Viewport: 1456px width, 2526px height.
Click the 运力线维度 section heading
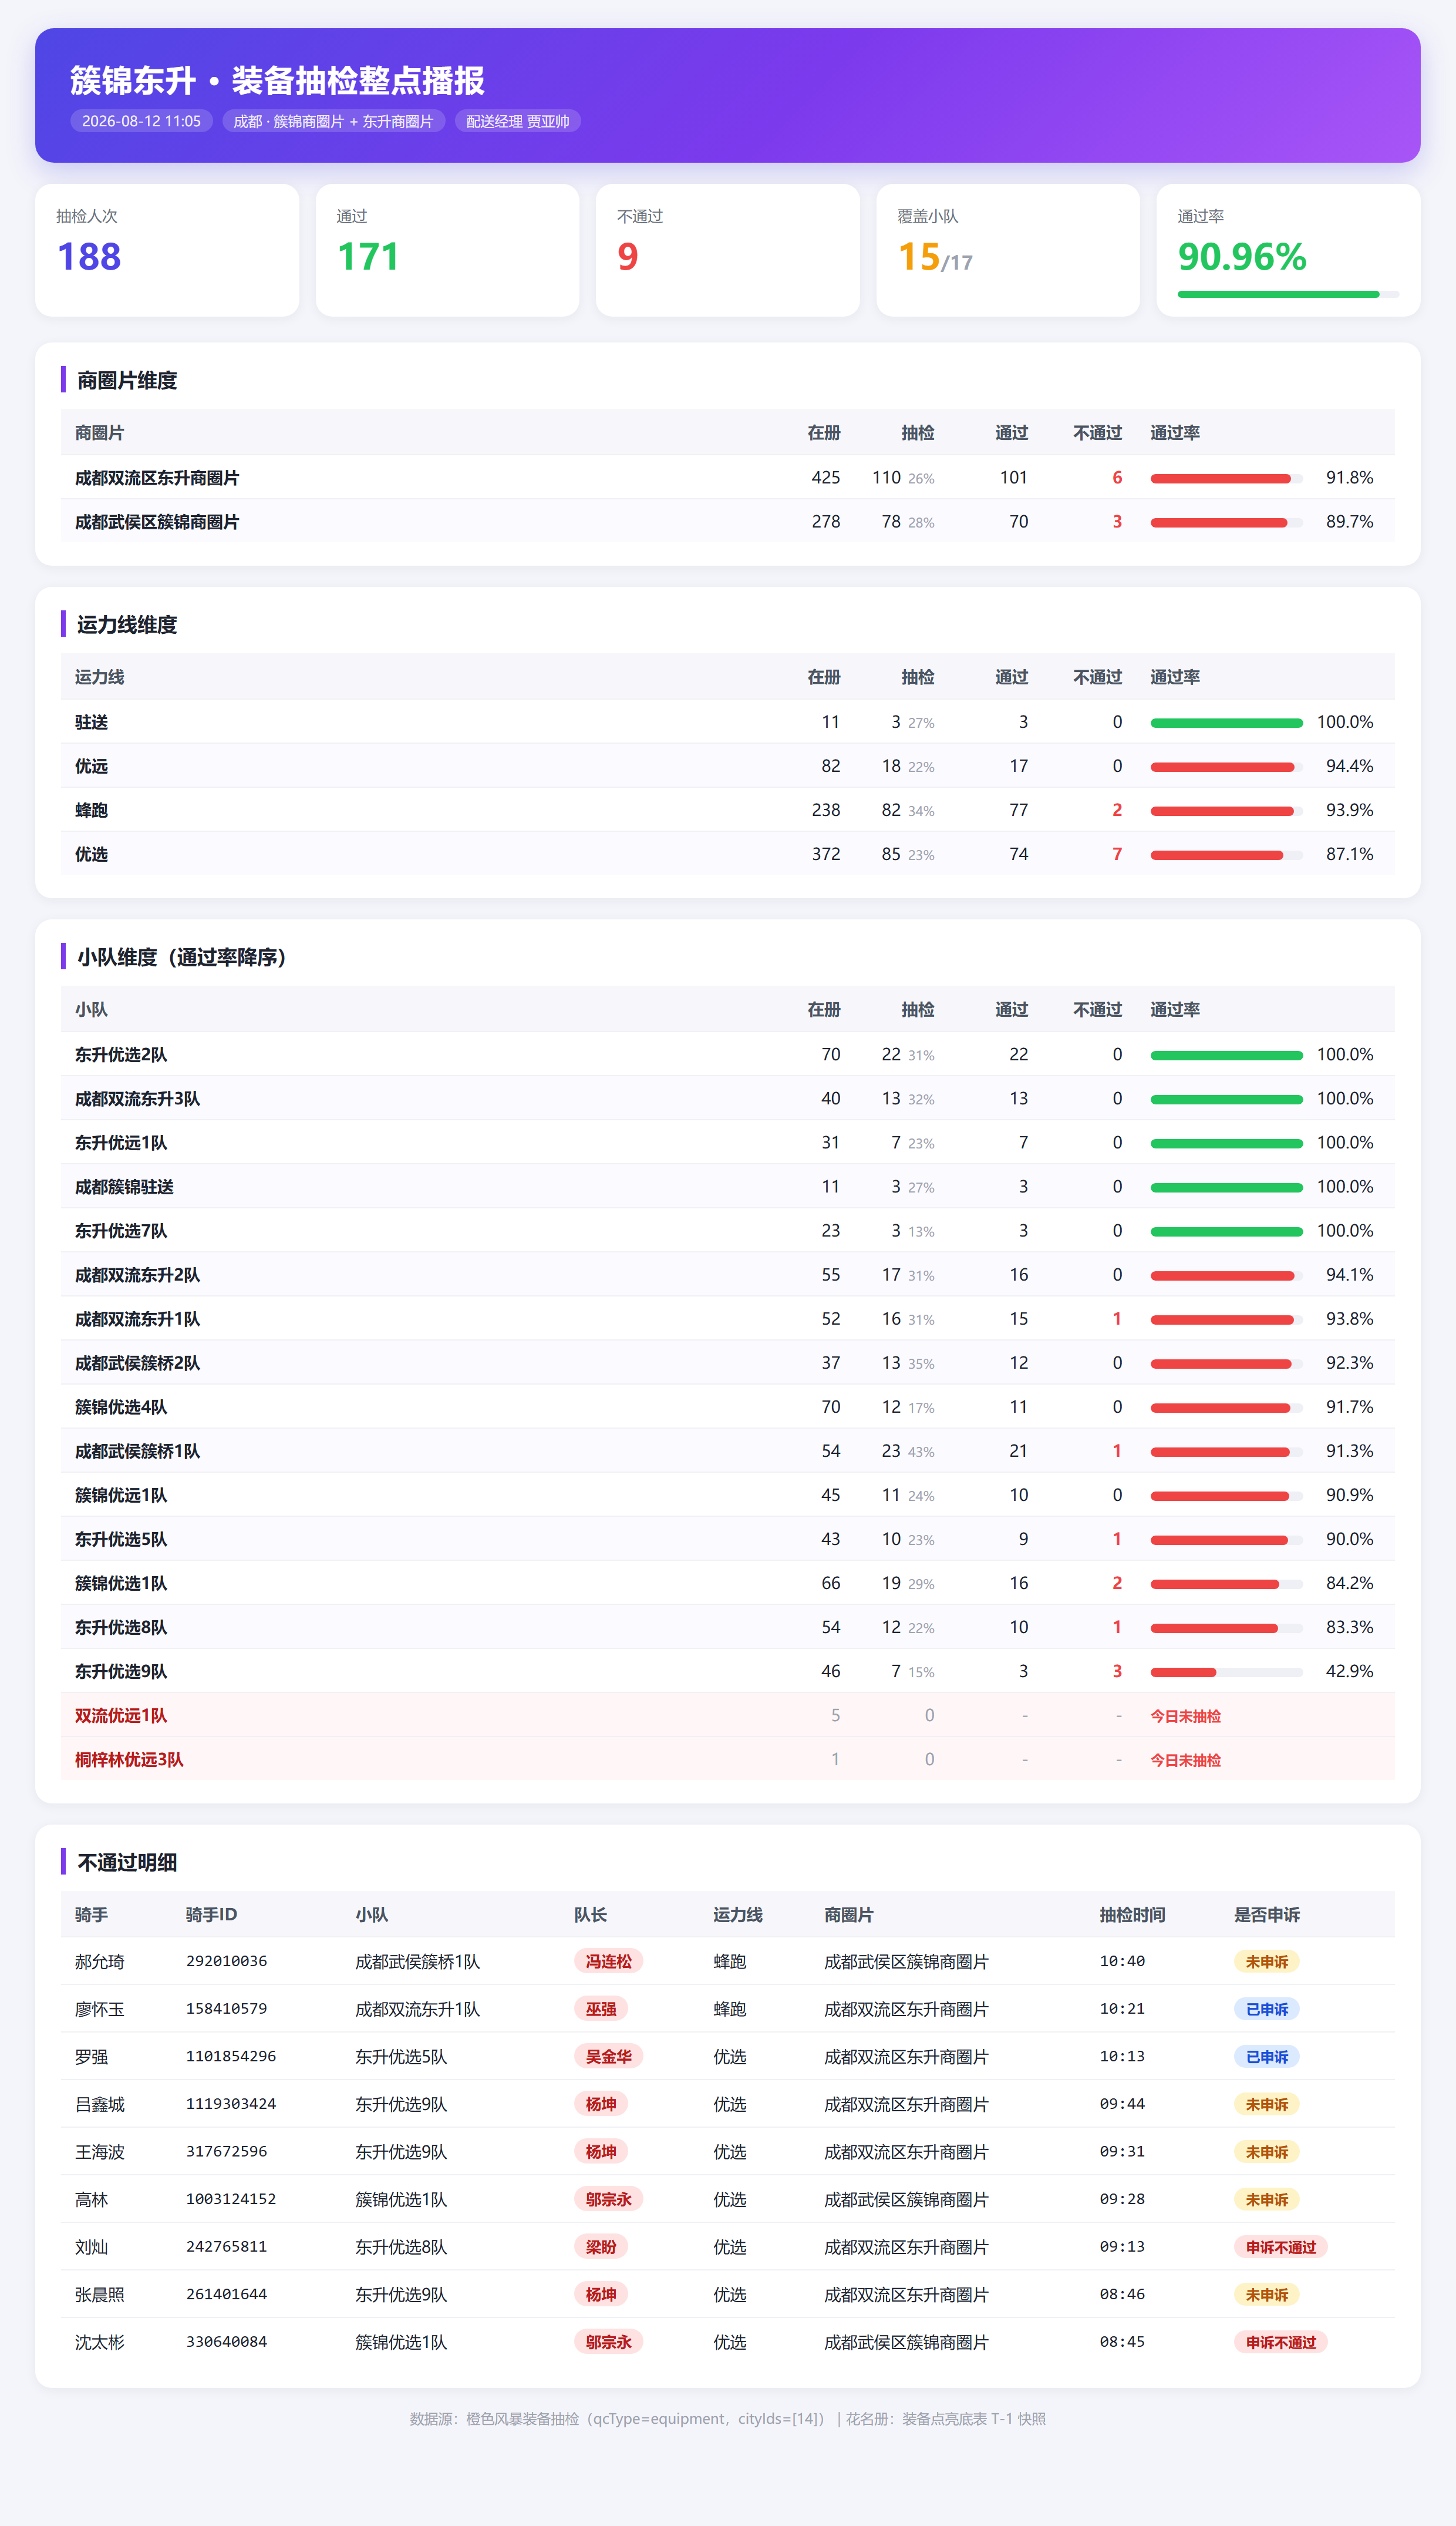pos(127,624)
